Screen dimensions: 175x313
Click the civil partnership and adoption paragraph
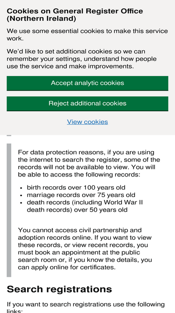click(85, 249)
